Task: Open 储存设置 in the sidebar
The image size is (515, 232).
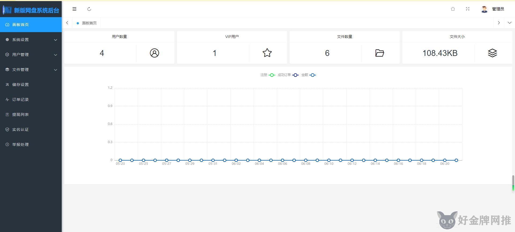Action: click(31, 85)
